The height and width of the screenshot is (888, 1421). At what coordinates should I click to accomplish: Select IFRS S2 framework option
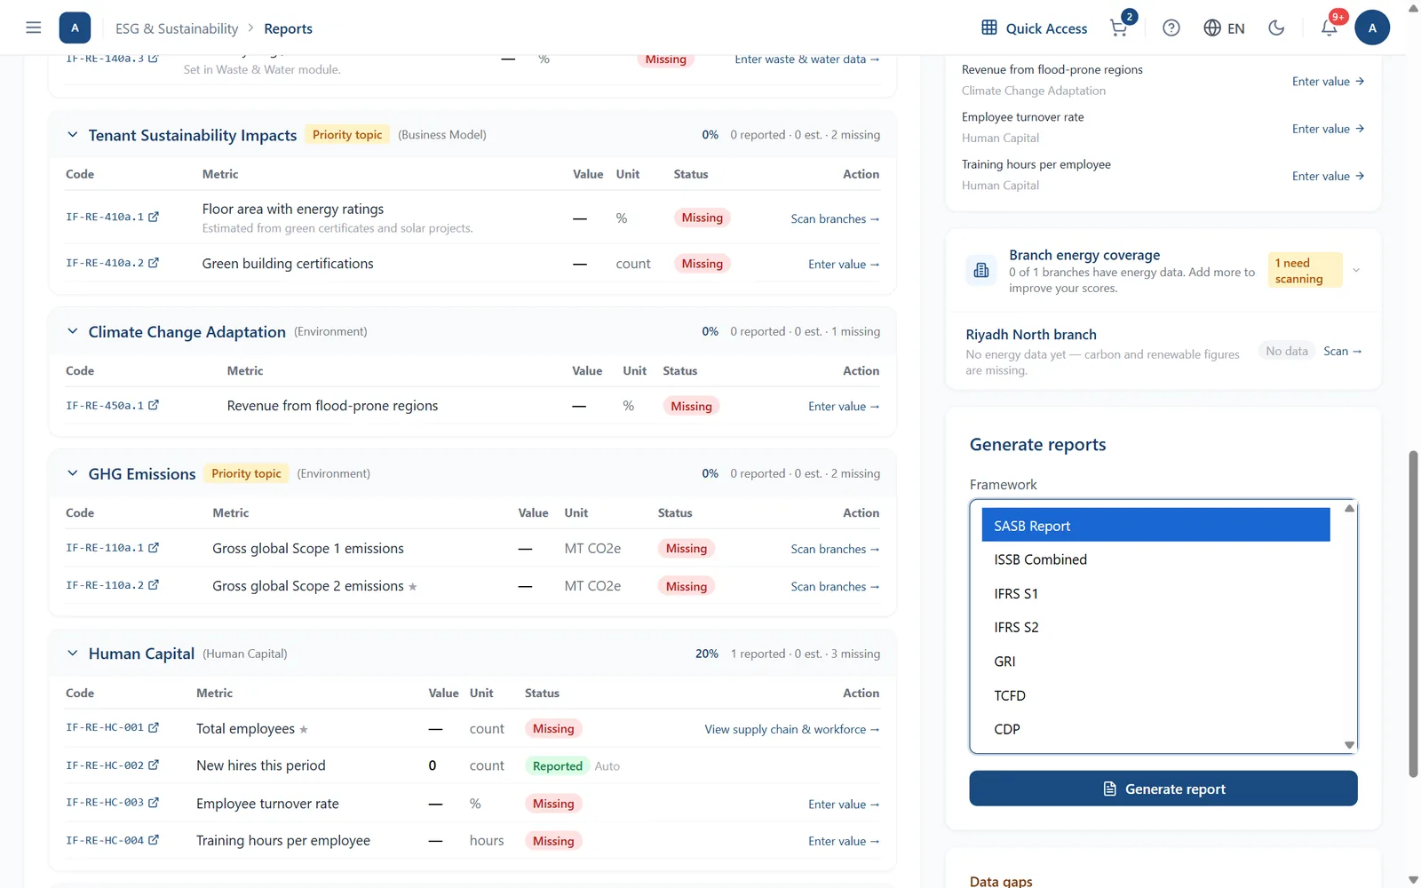click(1155, 627)
